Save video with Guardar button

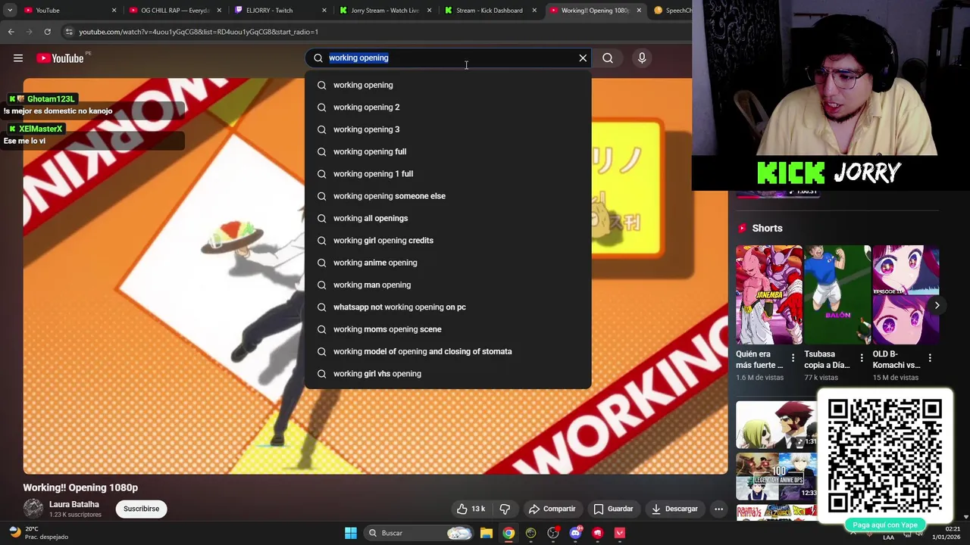click(x=613, y=509)
